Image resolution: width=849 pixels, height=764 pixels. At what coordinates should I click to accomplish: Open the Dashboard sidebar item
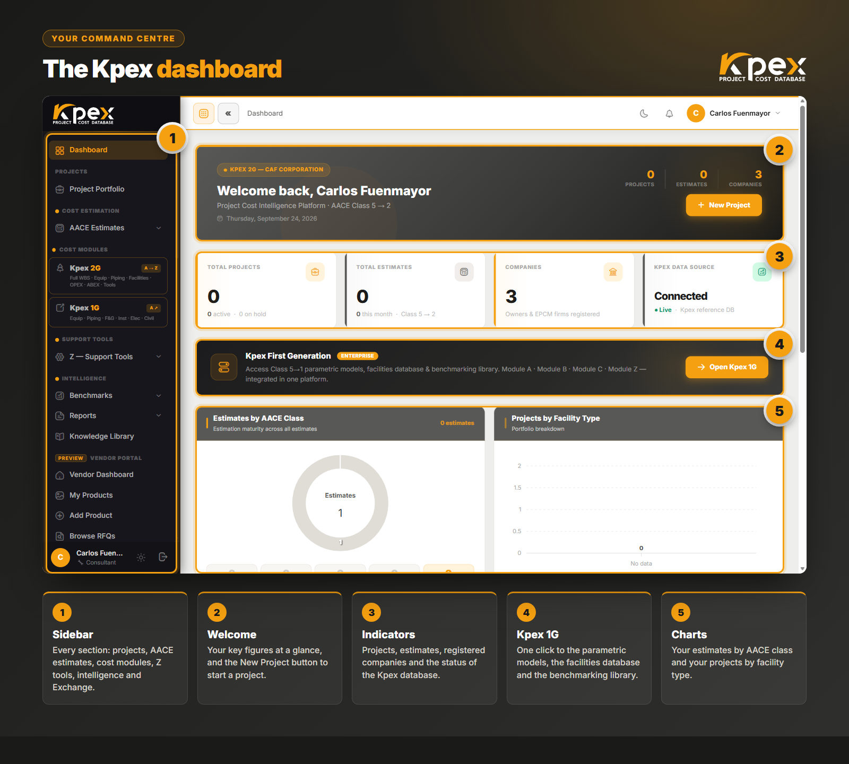tap(108, 150)
